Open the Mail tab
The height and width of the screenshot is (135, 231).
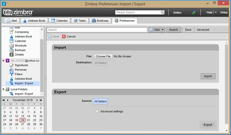(12, 21)
